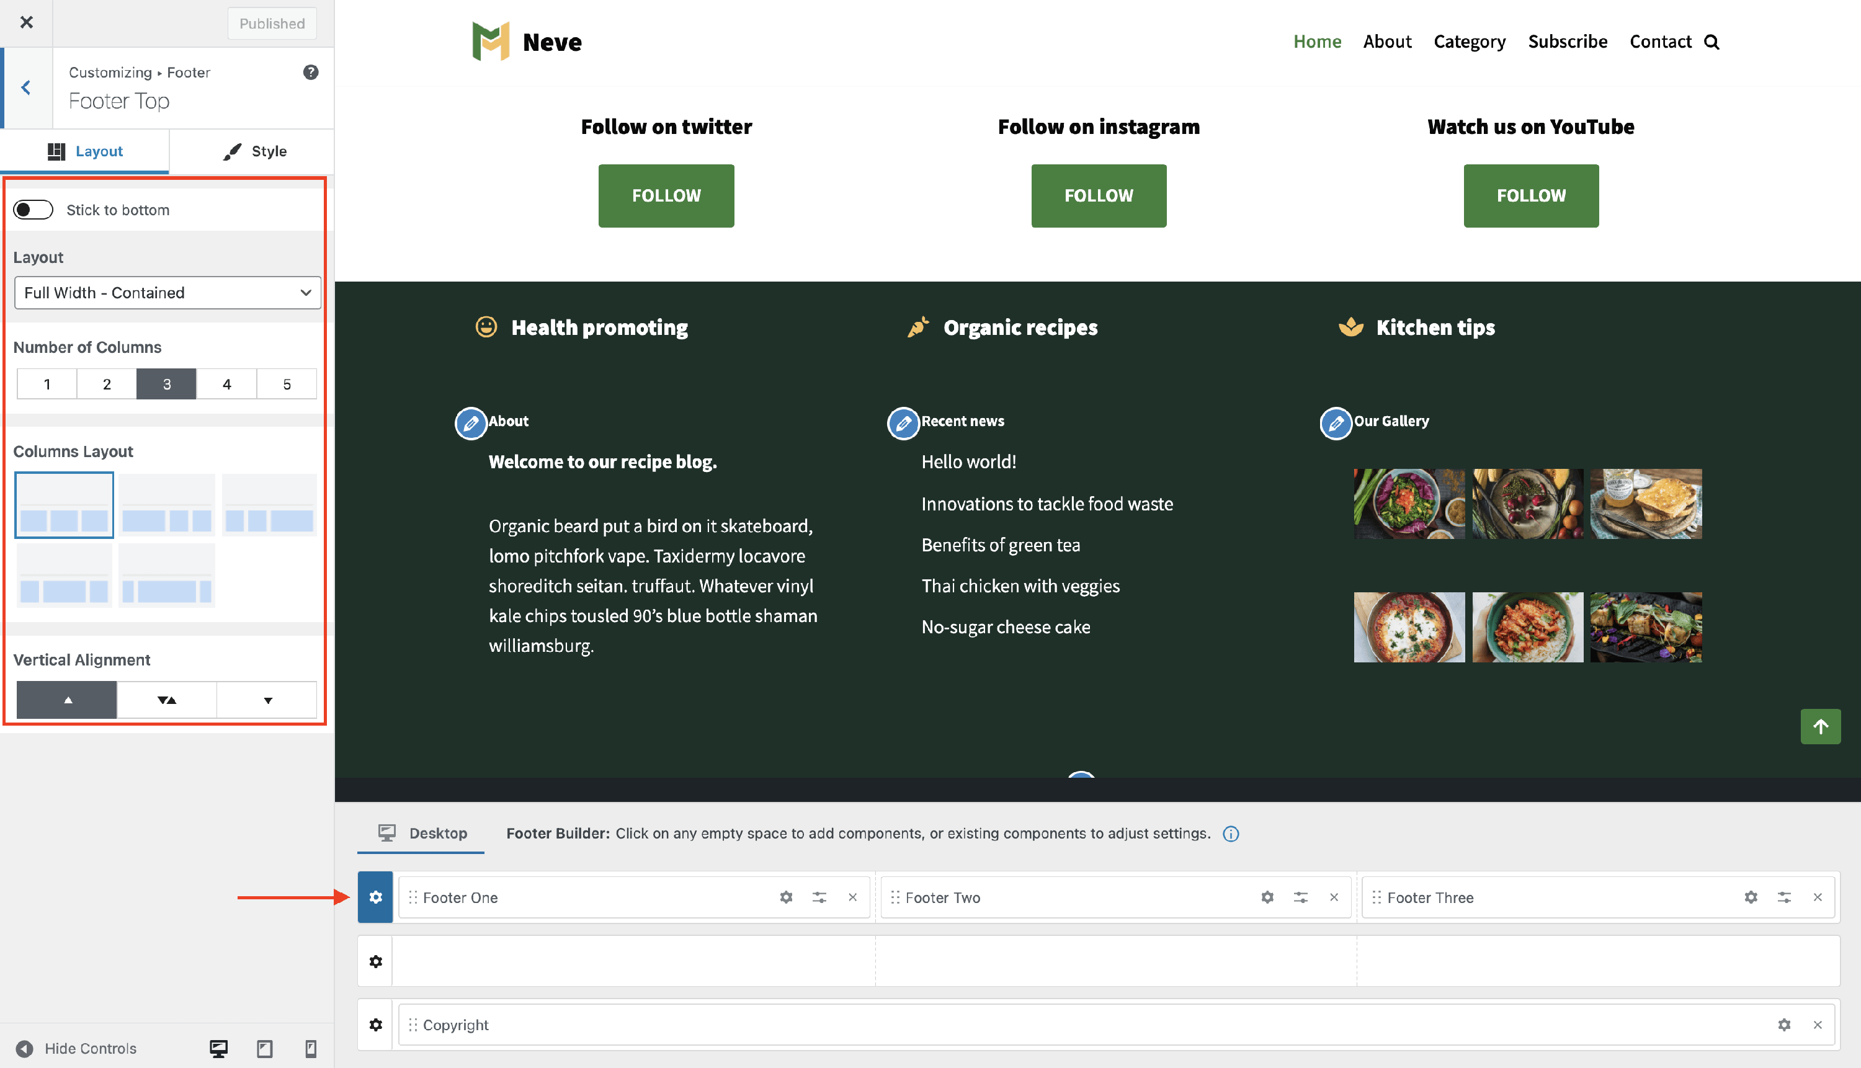Remove the Footer Three component
The height and width of the screenshot is (1068, 1861).
tap(1817, 897)
